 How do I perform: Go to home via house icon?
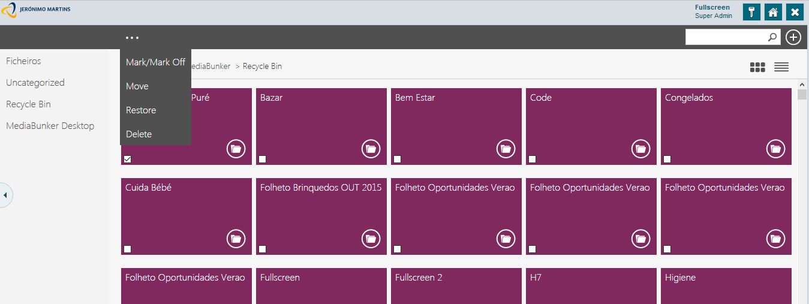773,12
